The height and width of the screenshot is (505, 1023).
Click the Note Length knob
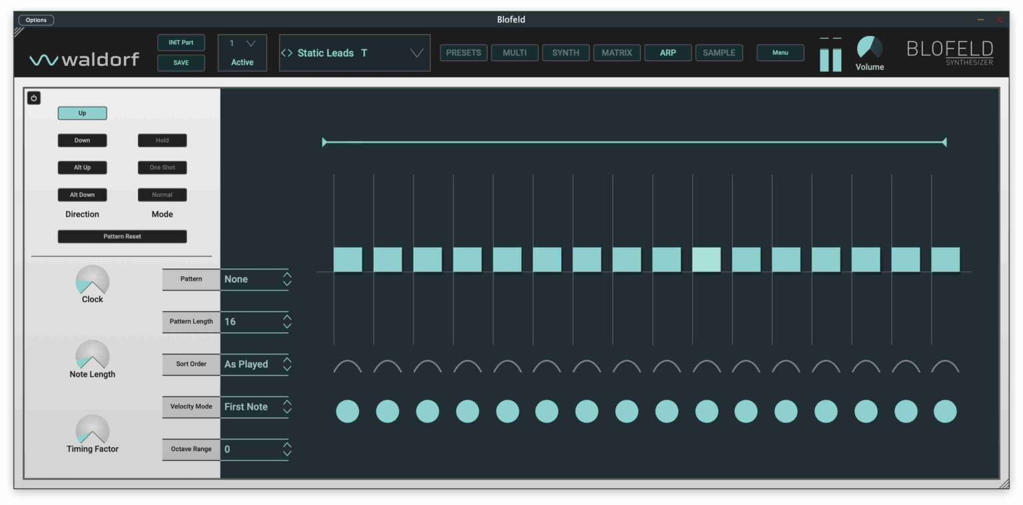point(92,355)
